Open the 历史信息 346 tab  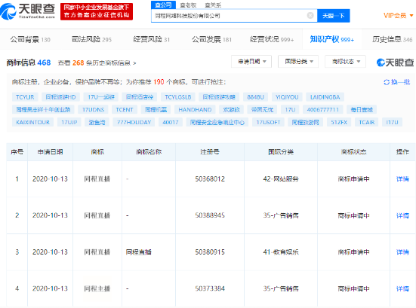coord(392,40)
